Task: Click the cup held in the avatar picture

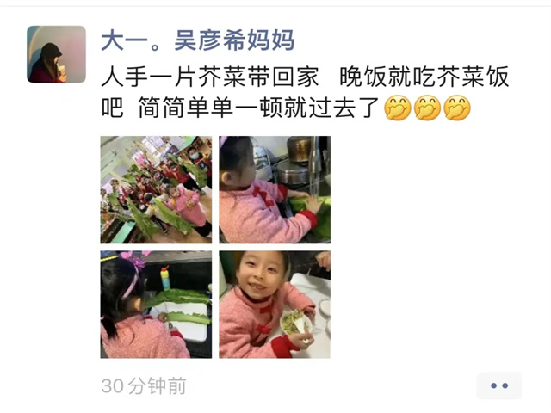Action: coord(61,69)
